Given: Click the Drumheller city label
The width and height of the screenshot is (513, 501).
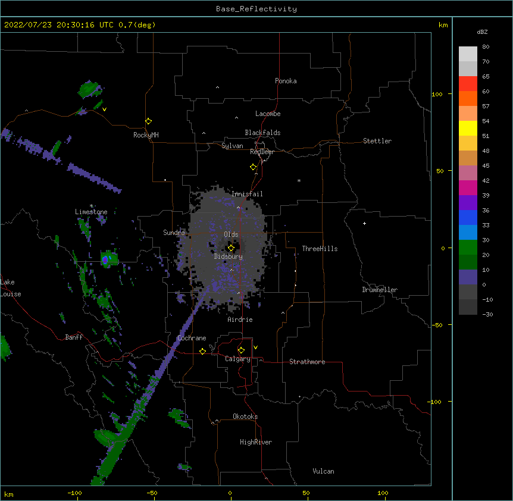Looking at the screenshot, I should pyautogui.click(x=380, y=290).
